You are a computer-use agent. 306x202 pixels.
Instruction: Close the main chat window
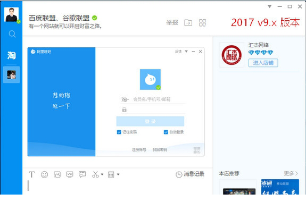[x=300, y=6]
